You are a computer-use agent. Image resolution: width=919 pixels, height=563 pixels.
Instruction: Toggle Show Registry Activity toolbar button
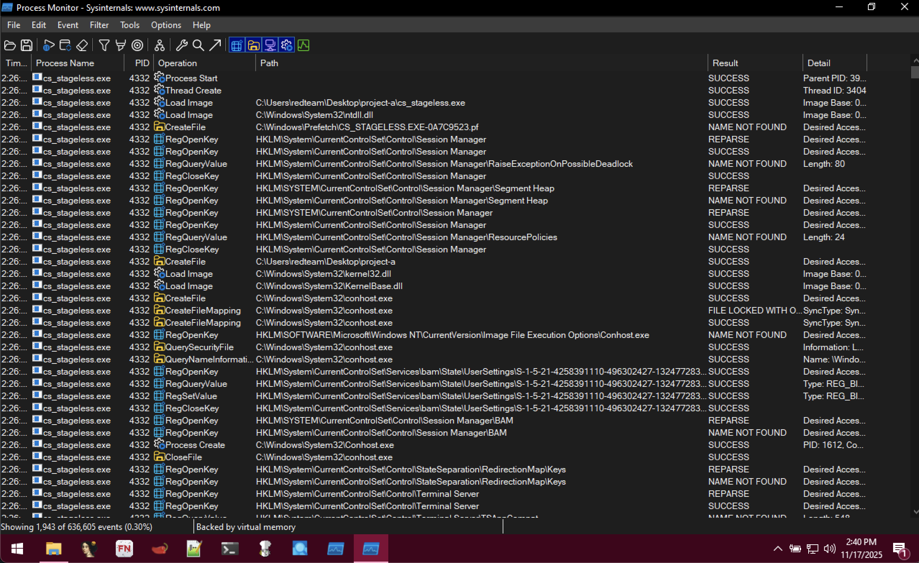pos(237,46)
